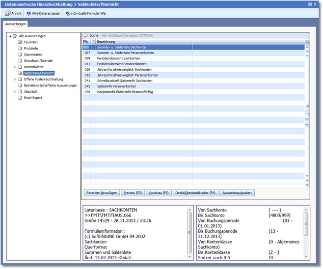323x269 pixels.
Task: Click the Preview (F3) button
Action: click(132, 193)
